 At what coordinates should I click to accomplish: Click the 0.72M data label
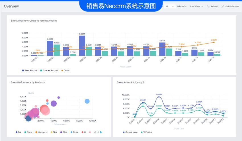73,52
